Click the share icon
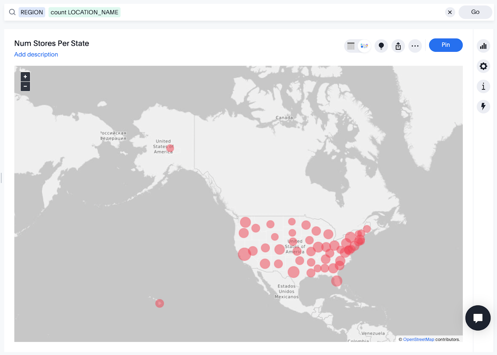497x355 pixels. [x=398, y=46]
